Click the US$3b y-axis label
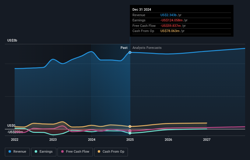The width and height of the screenshot is (250, 160). point(12,40)
